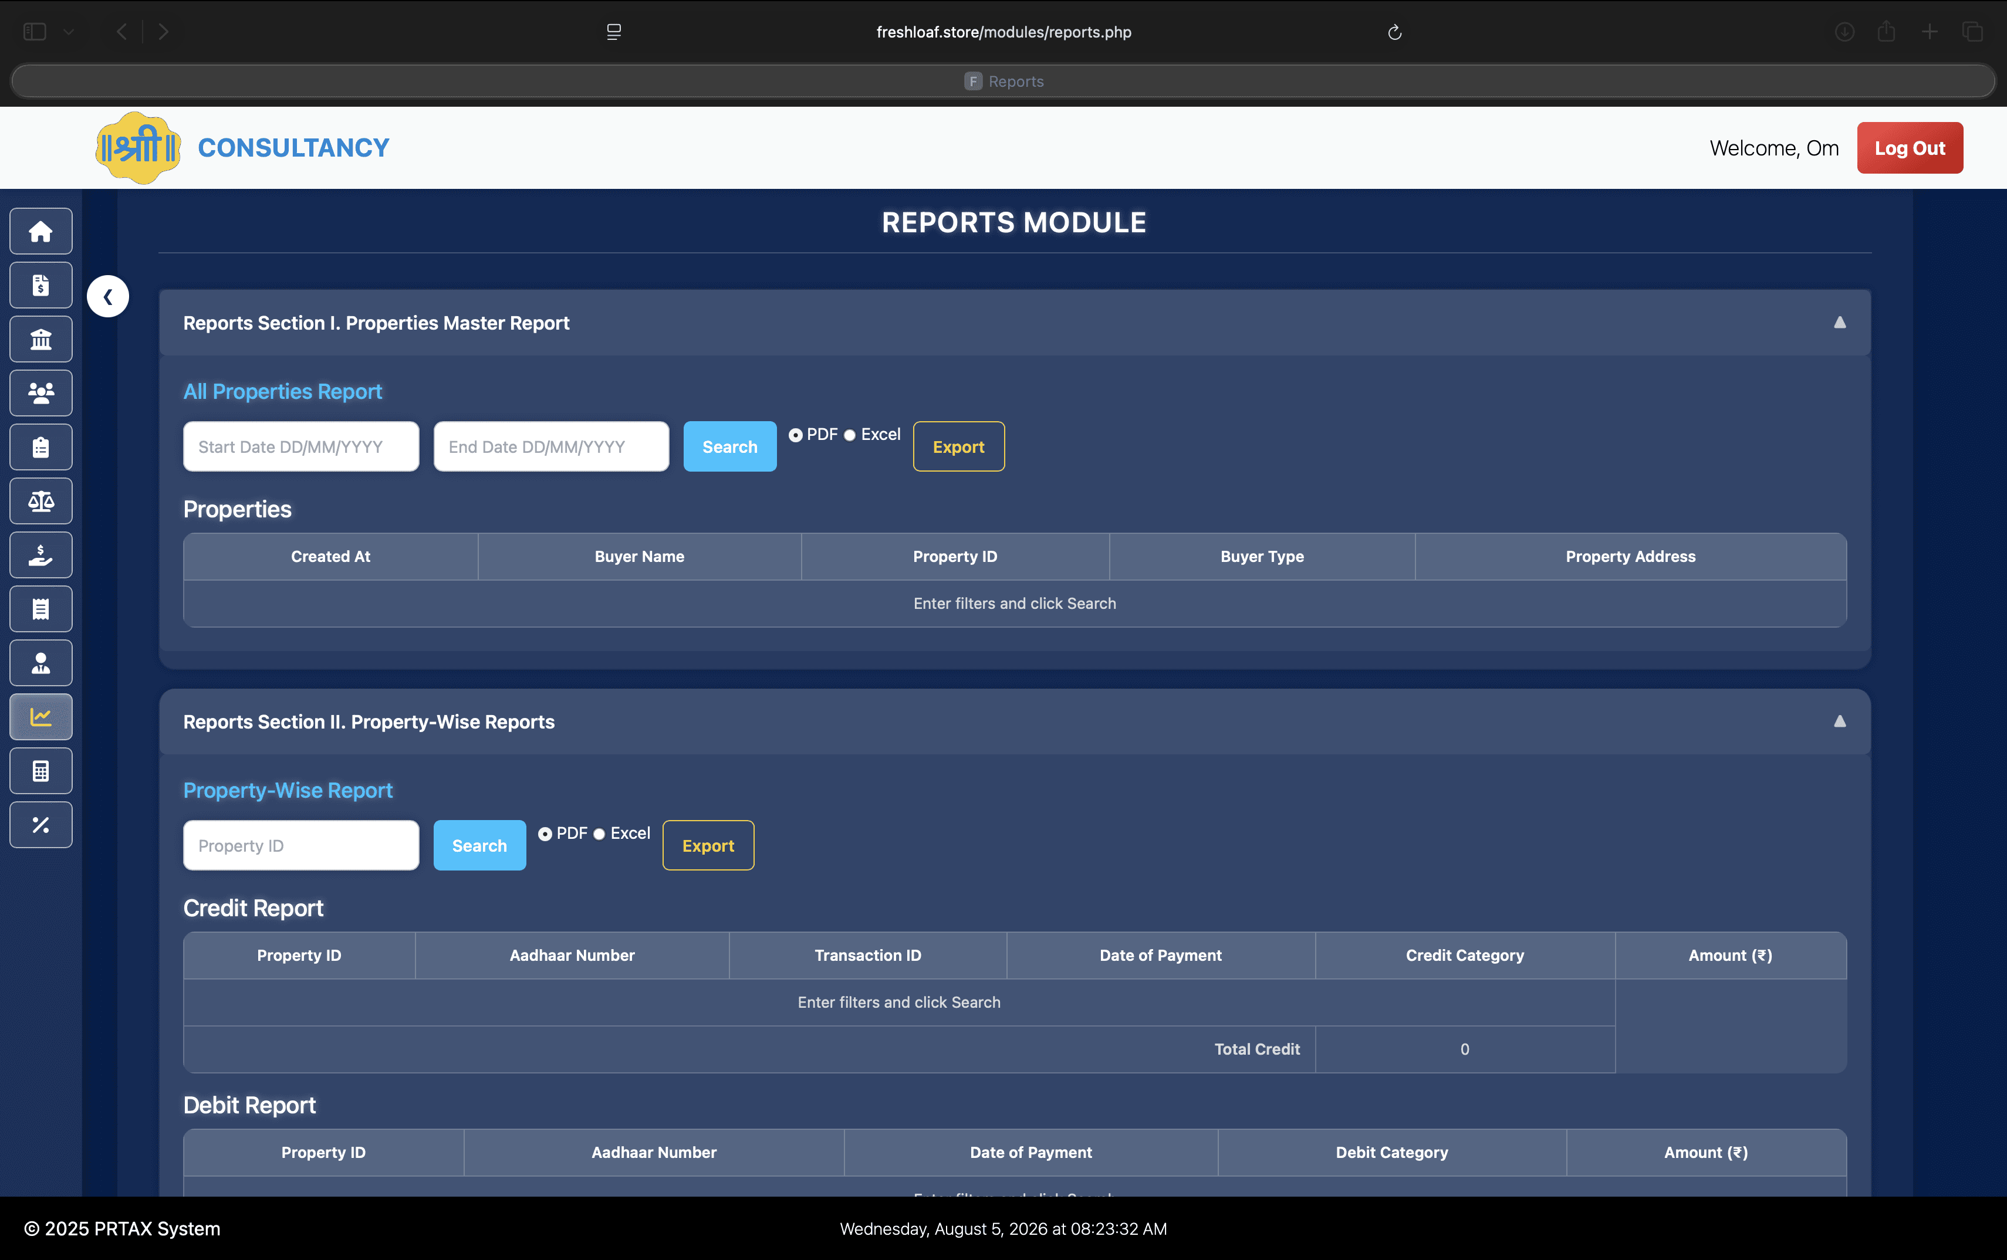Search the Property-Wise Report
The width and height of the screenshot is (2007, 1260).
pyautogui.click(x=479, y=846)
